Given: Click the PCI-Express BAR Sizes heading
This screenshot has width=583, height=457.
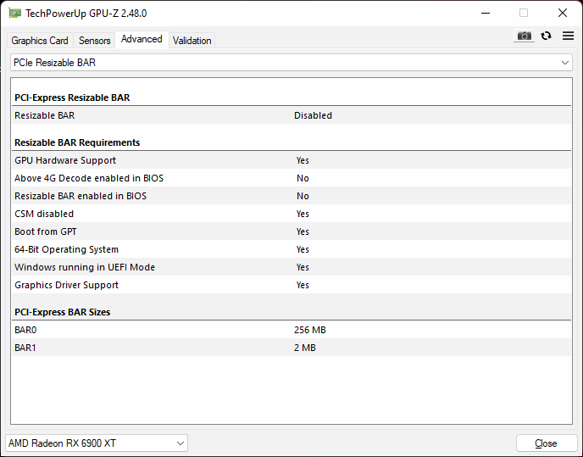Looking at the screenshot, I should coord(63,312).
